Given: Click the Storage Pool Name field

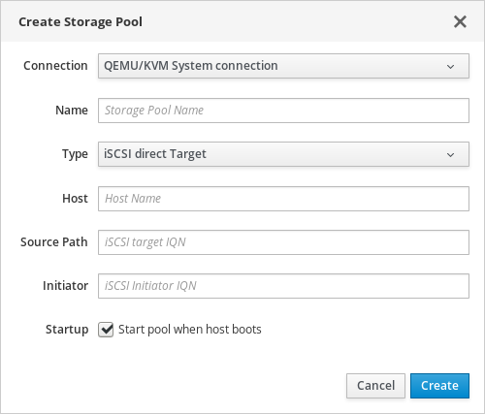Looking at the screenshot, I should click(283, 111).
